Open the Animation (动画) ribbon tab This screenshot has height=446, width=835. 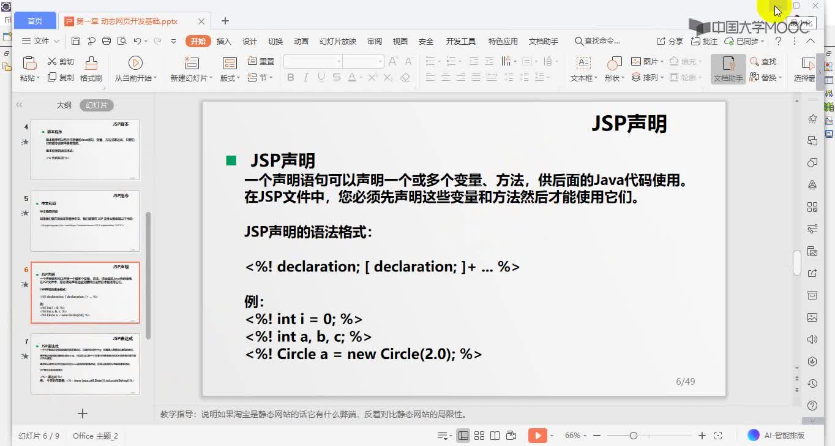coord(301,41)
